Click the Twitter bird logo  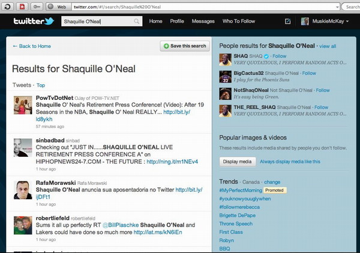pyautogui.click(x=49, y=21)
